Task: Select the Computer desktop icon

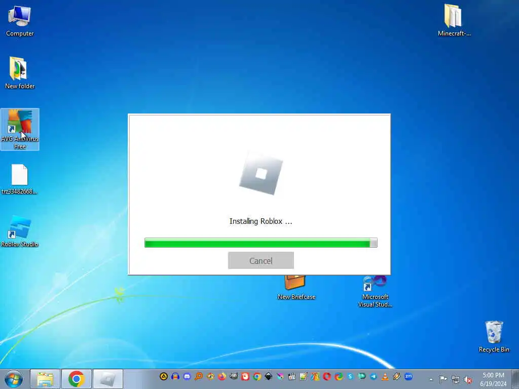Action: (20, 21)
